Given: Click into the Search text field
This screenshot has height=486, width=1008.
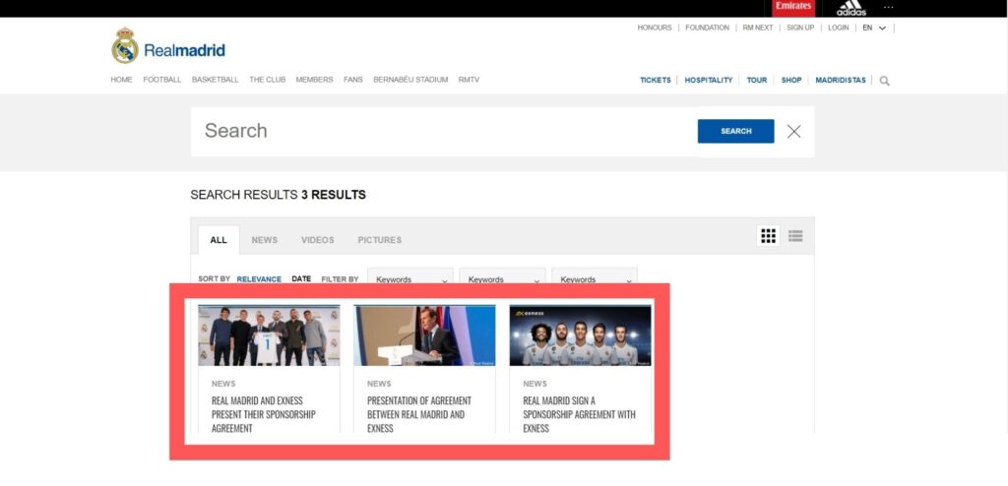Looking at the screenshot, I should pyautogui.click(x=443, y=131).
